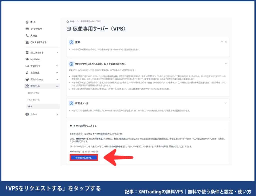Screen dimensions: 256x196
Task: Open ホーム in the sidebar
Action: point(33,22)
